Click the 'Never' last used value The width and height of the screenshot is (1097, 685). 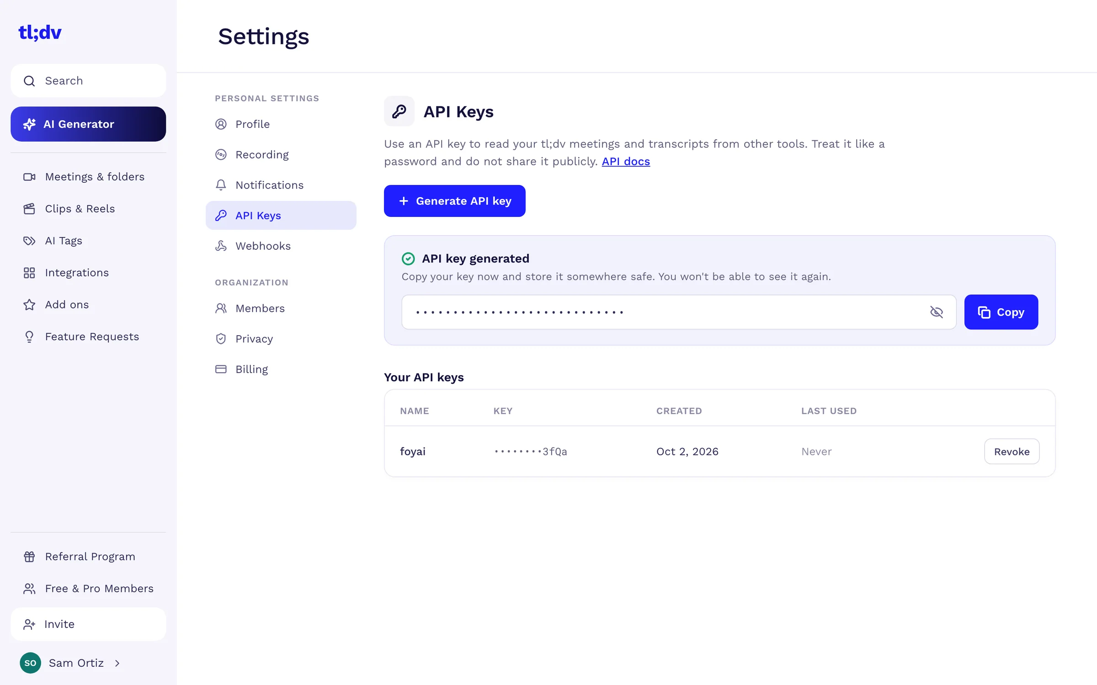[x=816, y=452]
